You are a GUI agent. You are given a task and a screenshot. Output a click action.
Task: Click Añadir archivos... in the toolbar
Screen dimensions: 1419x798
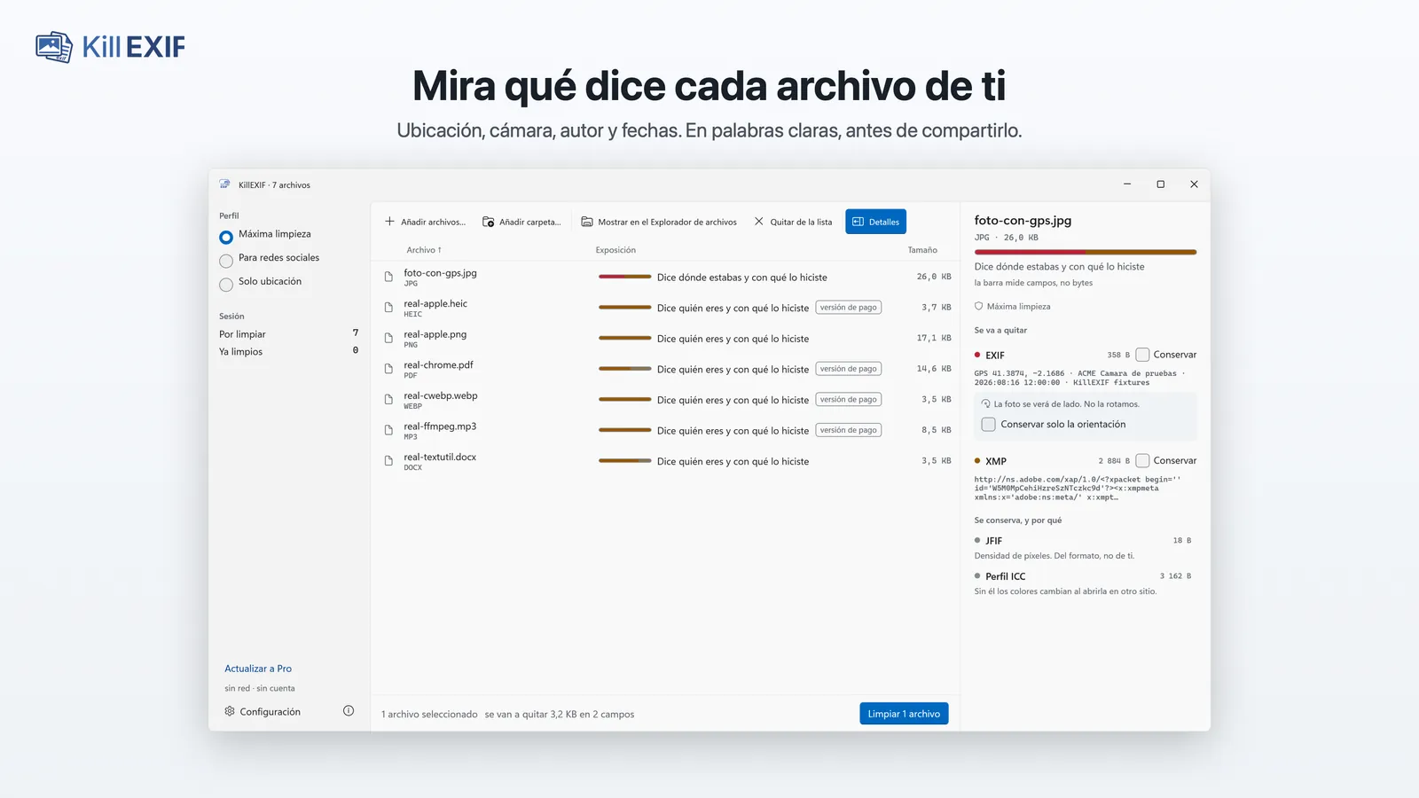coord(425,222)
